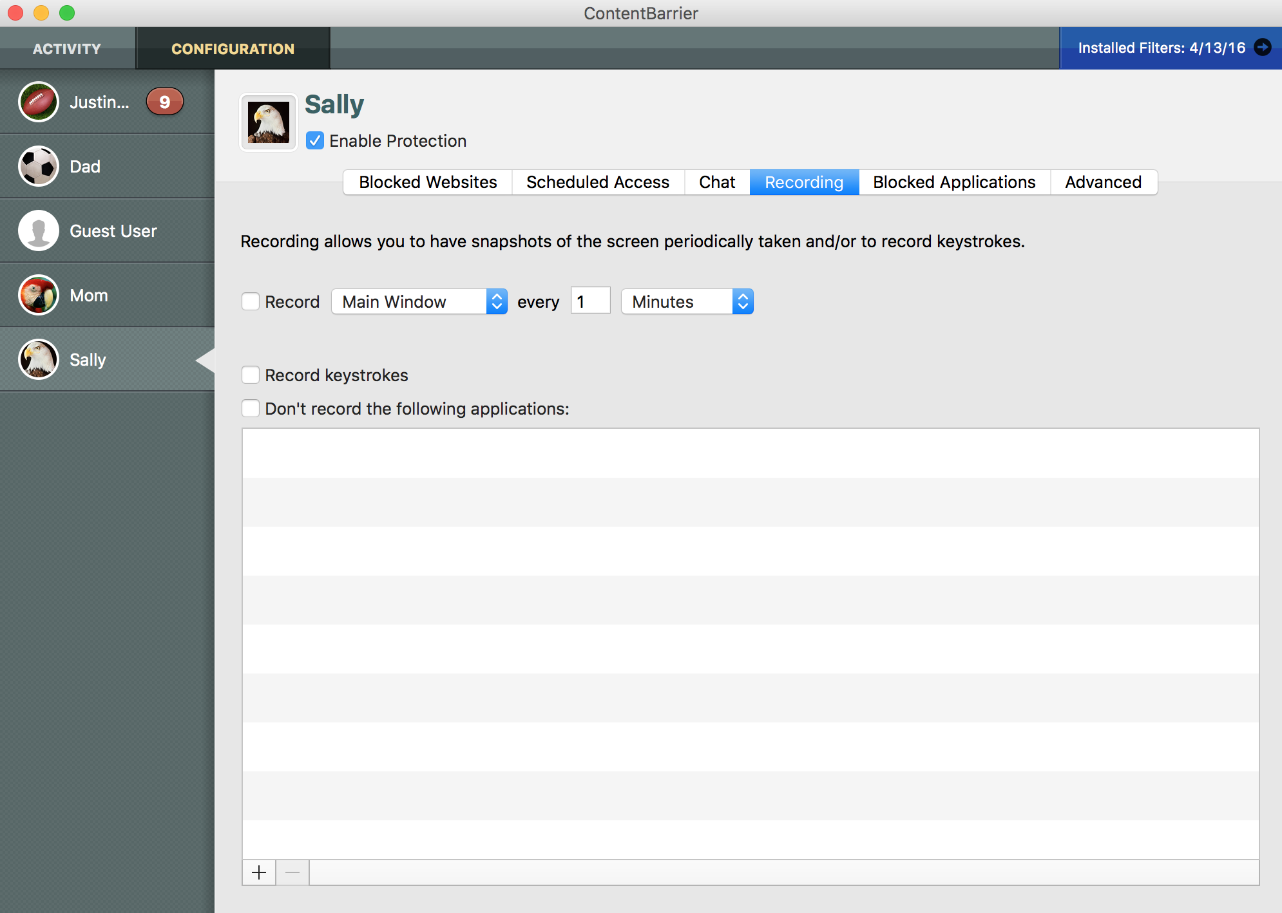The height and width of the screenshot is (913, 1282).
Task: Click Mom's parrot avatar icon
Action: (39, 295)
